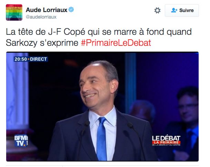Click the person-plus icon in Suivre
Viewport: 210px width, 167px height.
point(174,10)
